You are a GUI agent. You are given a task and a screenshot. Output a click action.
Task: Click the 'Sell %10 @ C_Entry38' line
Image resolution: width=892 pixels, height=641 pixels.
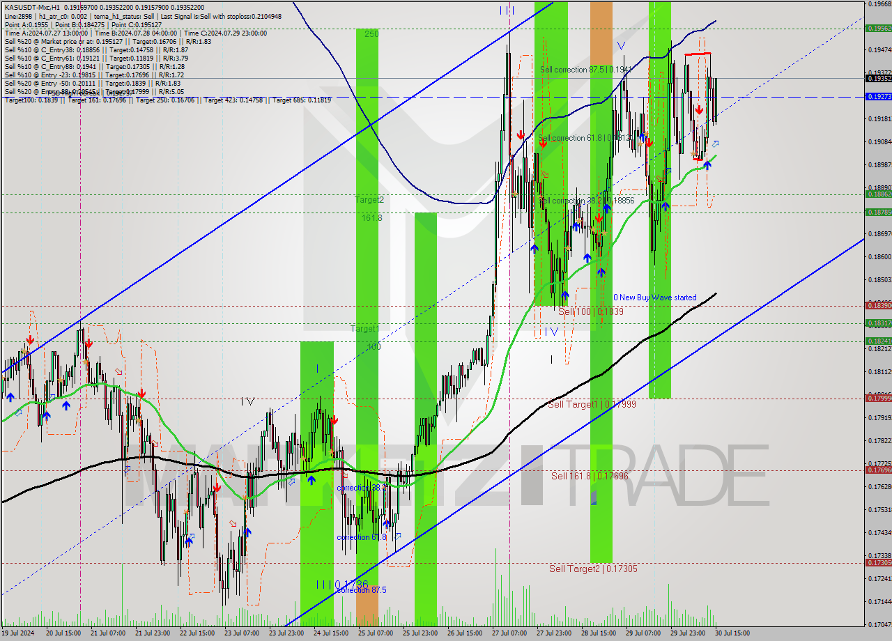click(97, 49)
